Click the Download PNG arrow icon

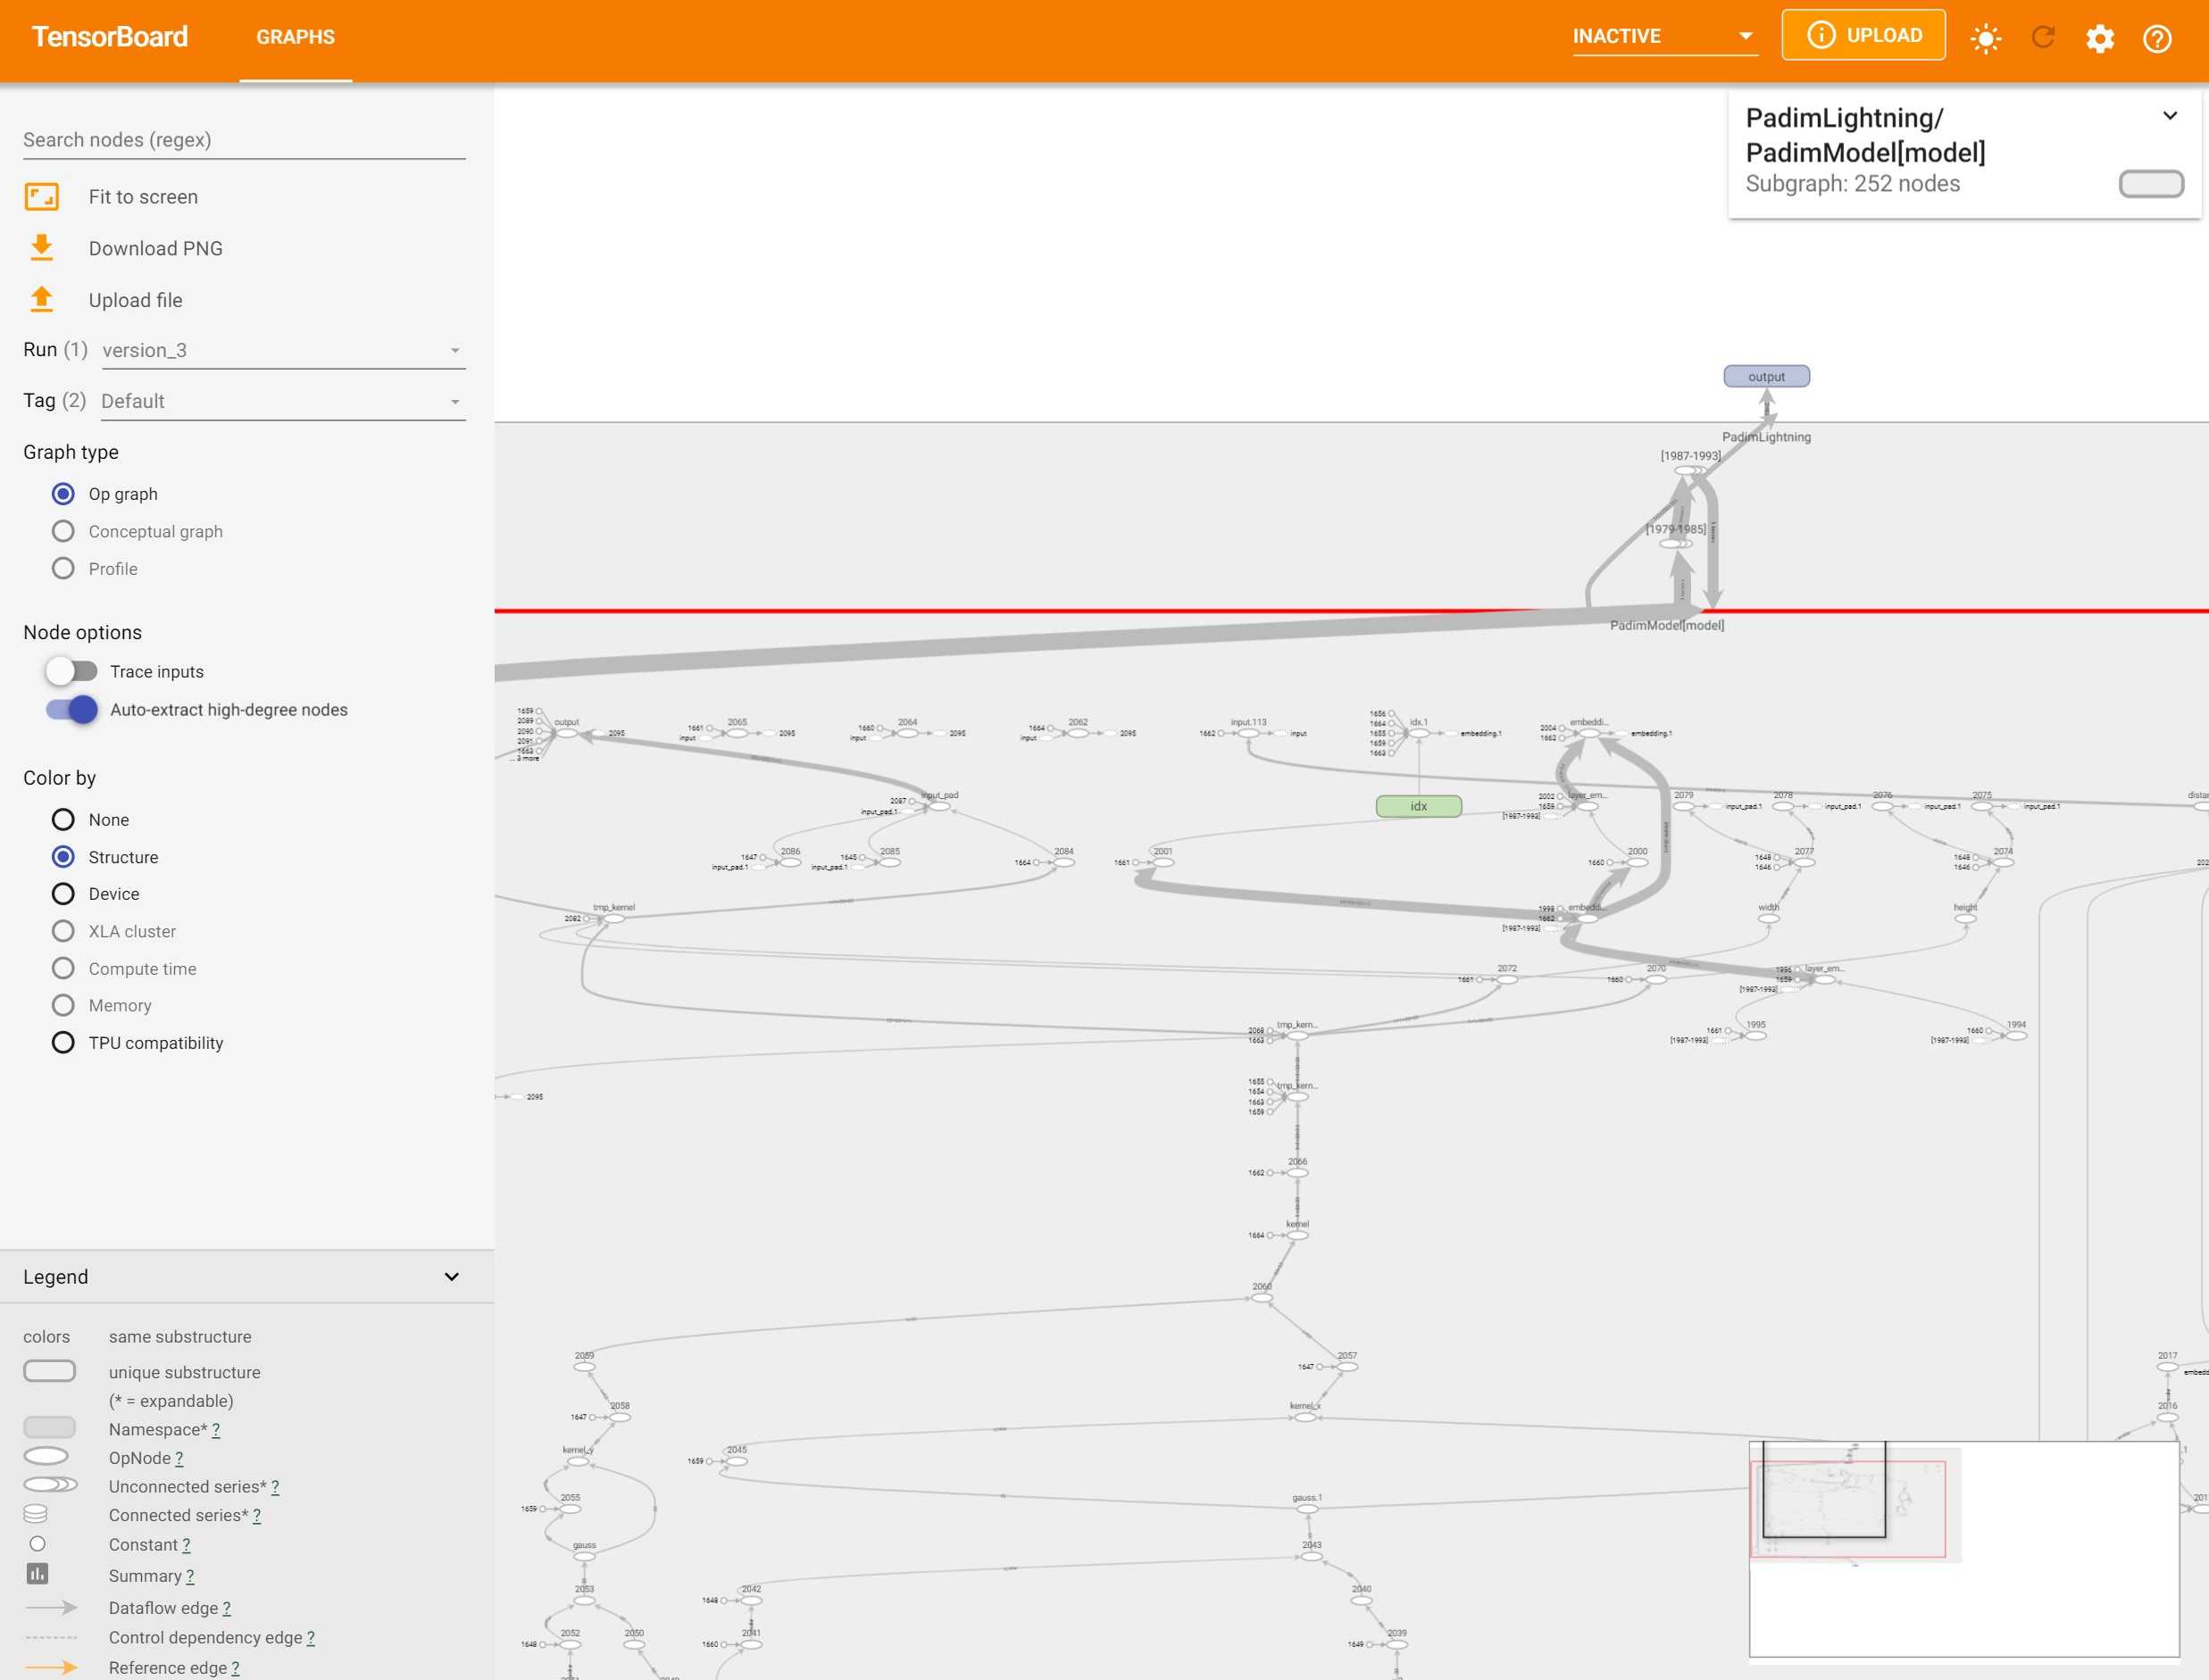pyautogui.click(x=41, y=248)
